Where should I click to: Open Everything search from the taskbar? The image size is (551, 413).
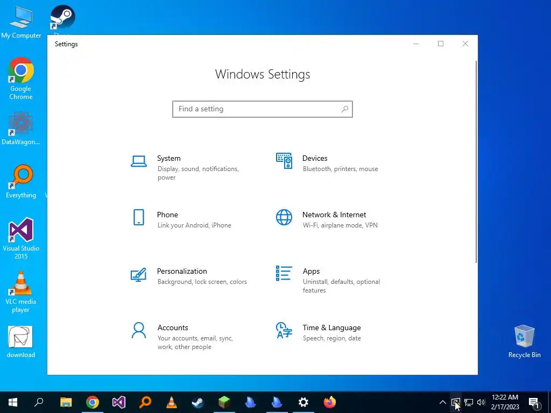(x=145, y=402)
